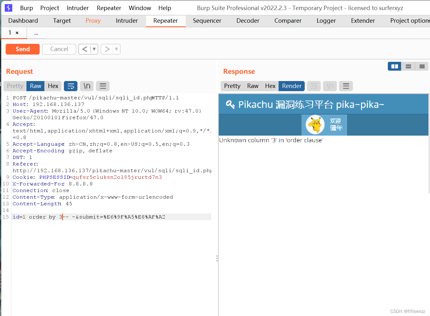The image size is (430, 316).
Task: Open the Repeater menu in menu bar
Action: pyautogui.click(x=109, y=8)
